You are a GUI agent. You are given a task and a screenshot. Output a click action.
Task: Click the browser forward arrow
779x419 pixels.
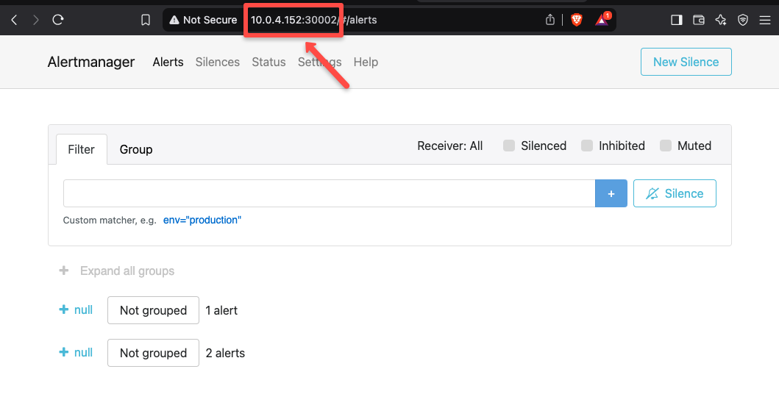click(x=36, y=20)
